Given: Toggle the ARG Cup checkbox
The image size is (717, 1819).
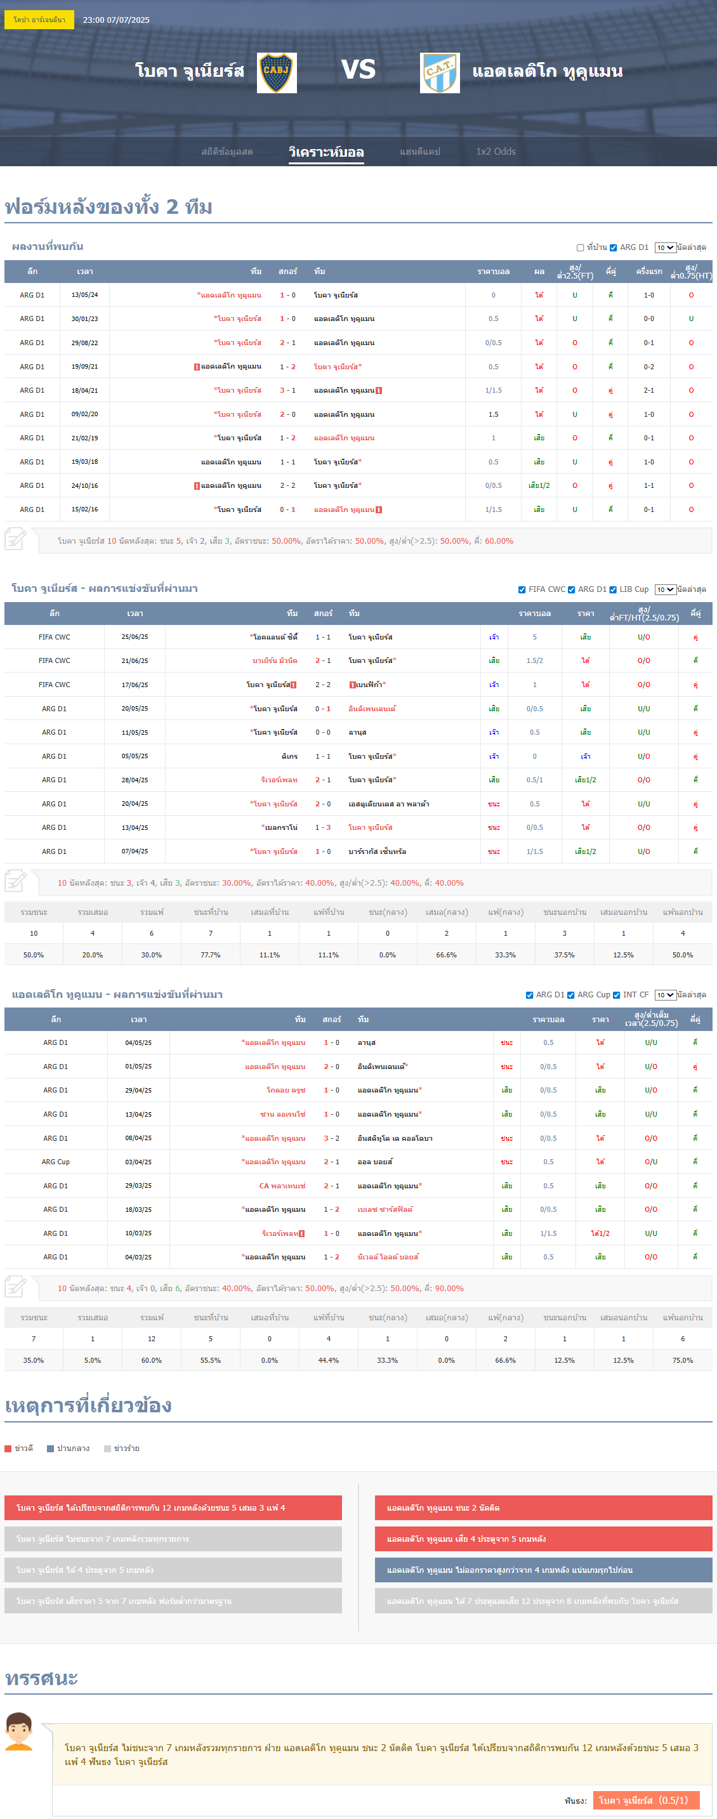Looking at the screenshot, I should tap(571, 995).
